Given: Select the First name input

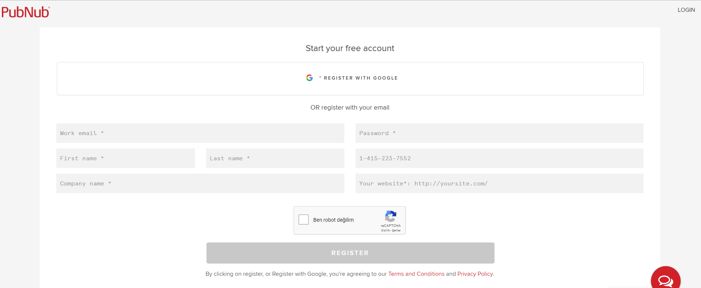Looking at the screenshot, I should (126, 158).
